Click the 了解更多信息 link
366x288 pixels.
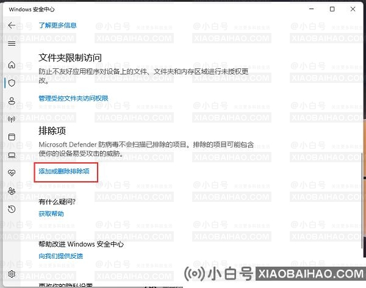57,25
